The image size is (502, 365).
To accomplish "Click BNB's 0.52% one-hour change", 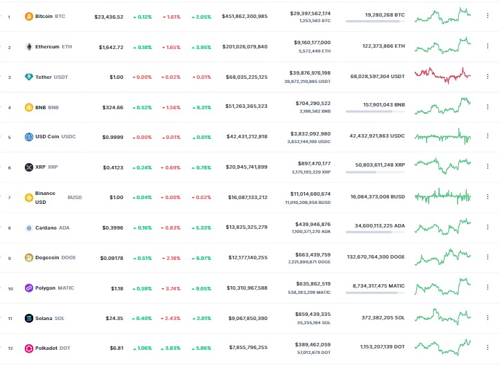I will [142, 108].
